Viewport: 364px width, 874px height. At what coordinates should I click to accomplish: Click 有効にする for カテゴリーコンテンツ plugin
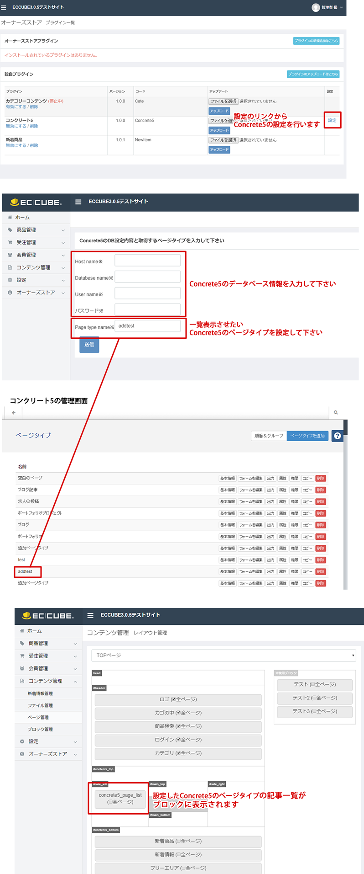(x=16, y=107)
